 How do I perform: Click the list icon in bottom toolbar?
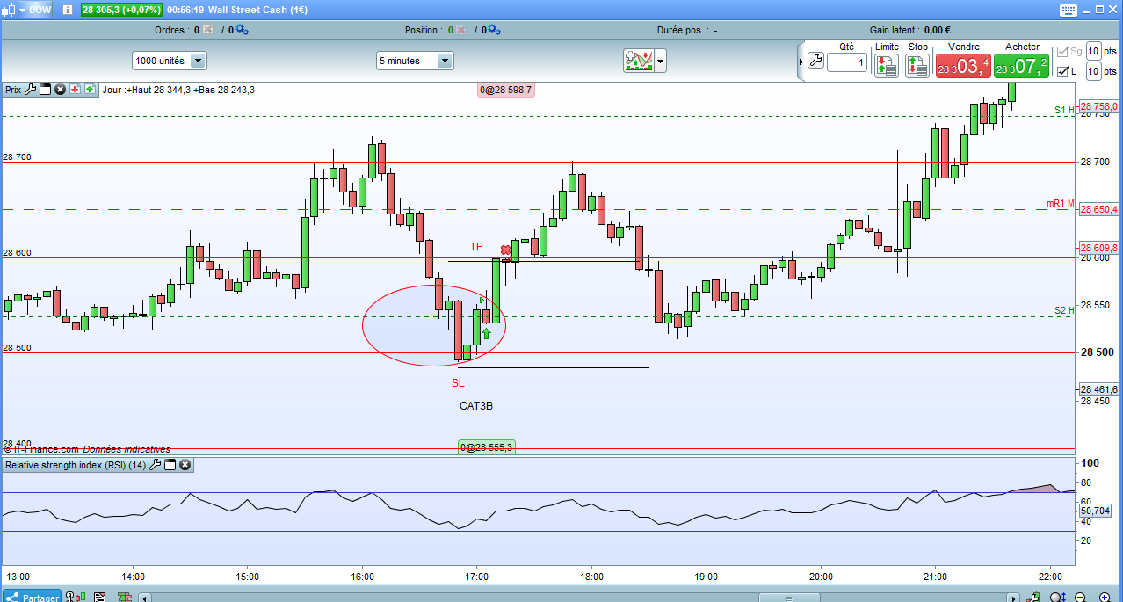tap(99, 597)
